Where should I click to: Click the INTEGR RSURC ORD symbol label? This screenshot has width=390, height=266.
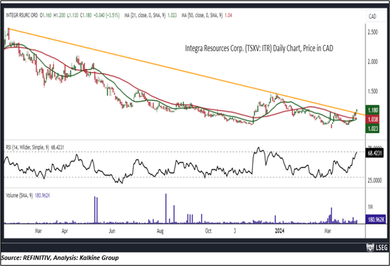coord(22,15)
